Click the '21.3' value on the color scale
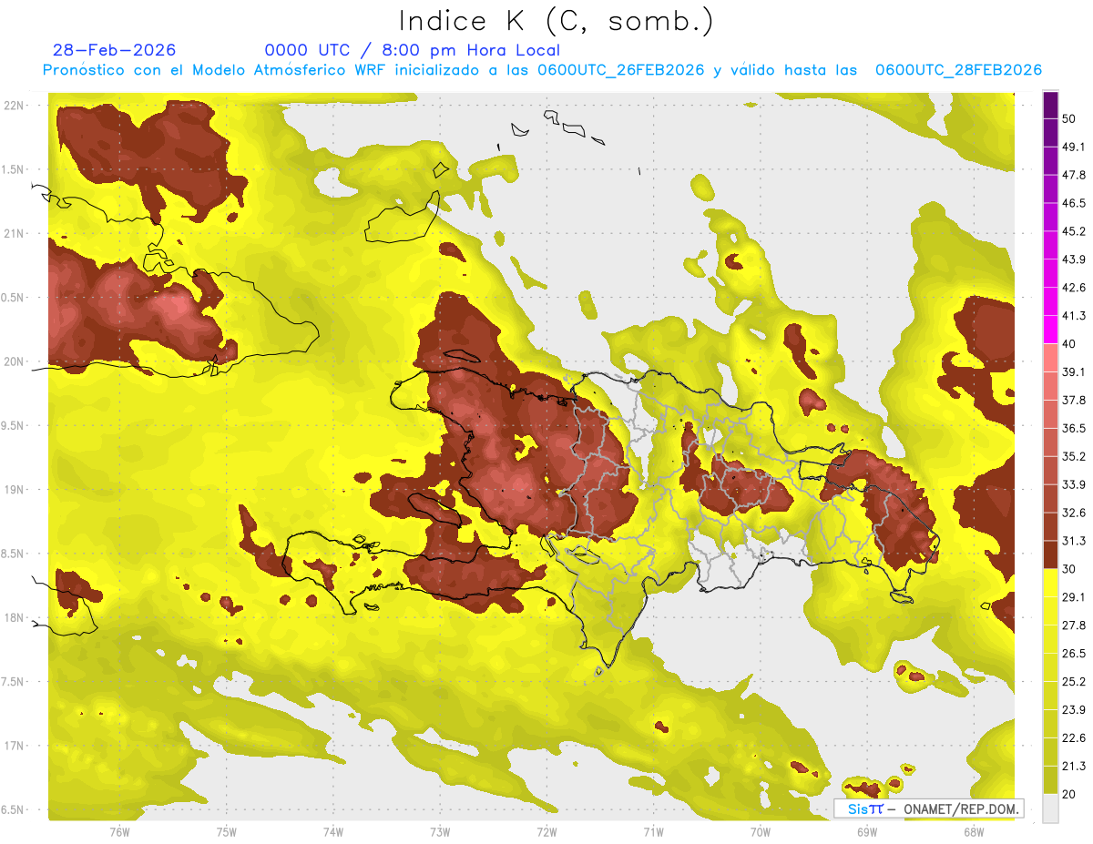 (x=1074, y=766)
